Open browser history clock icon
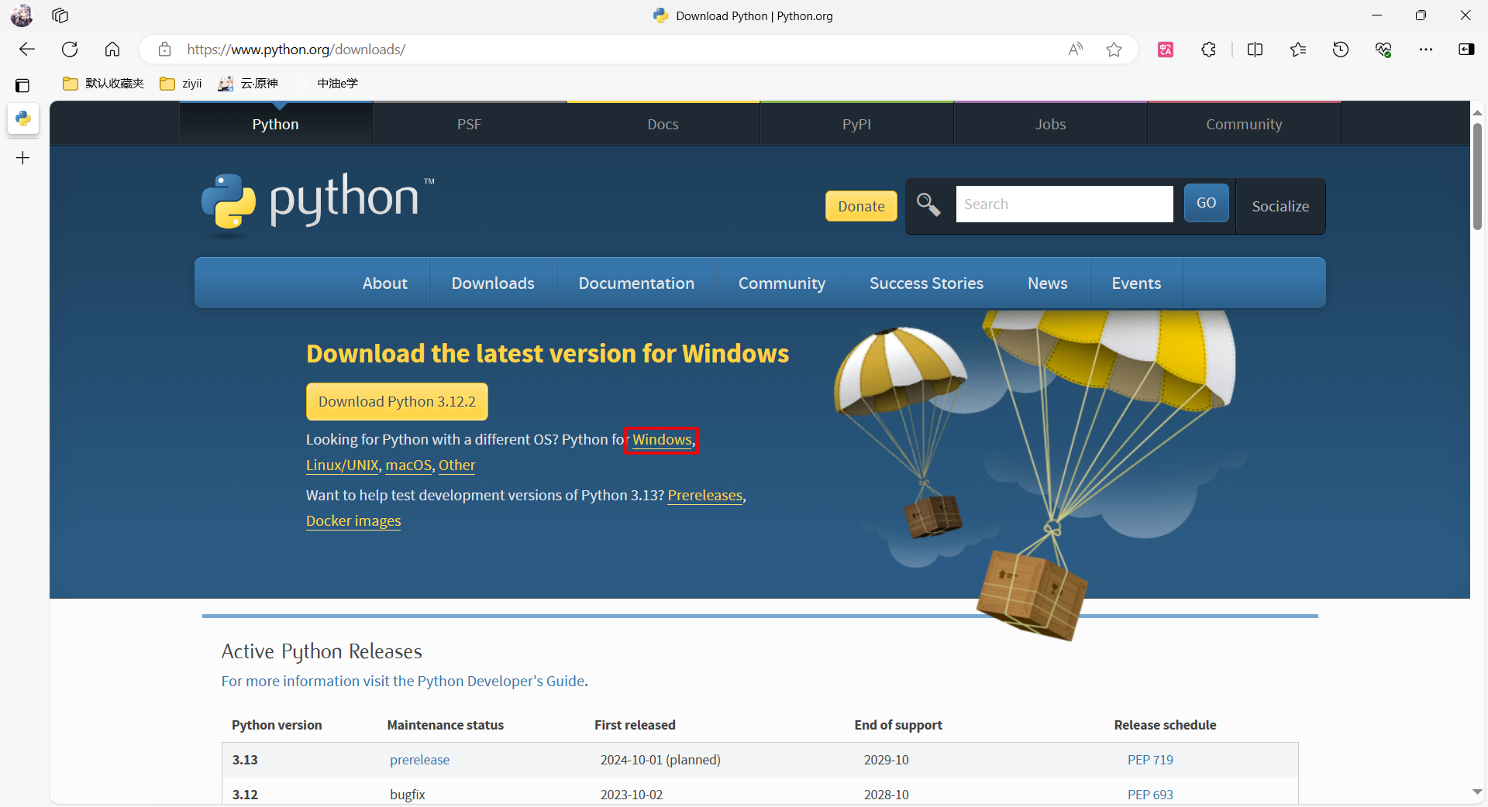The width and height of the screenshot is (1488, 807). coord(1340,50)
